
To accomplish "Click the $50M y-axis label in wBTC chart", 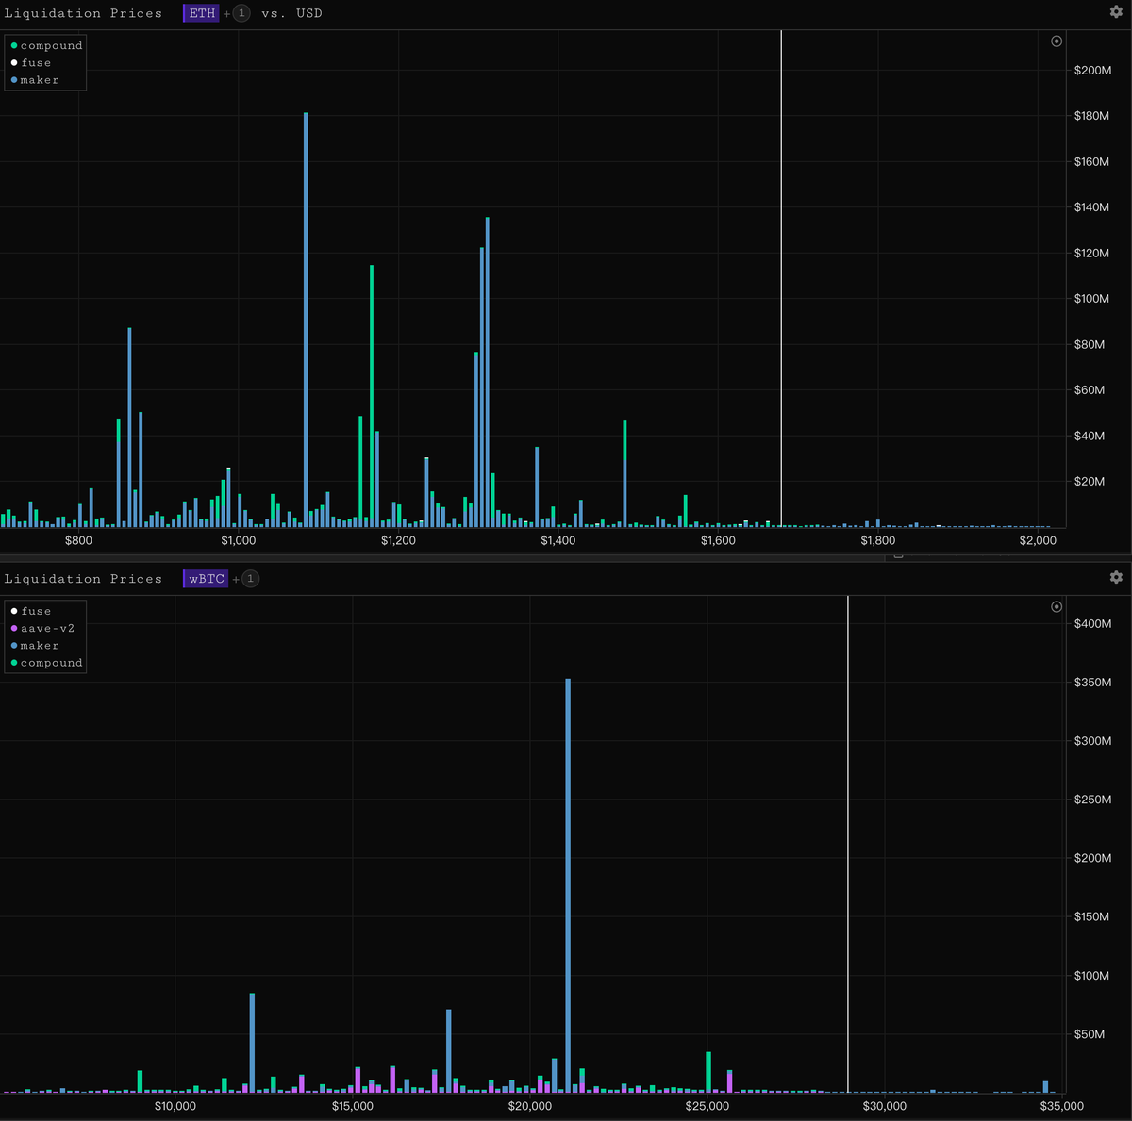I will tap(1090, 1034).
